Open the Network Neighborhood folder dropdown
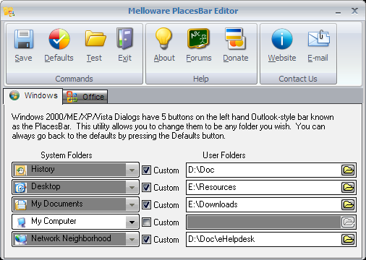 pyautogui.click(x=132, y=239)
